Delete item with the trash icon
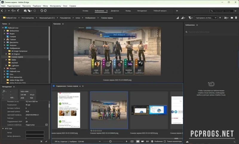The image size is (239, 144). tap(236, 18)
